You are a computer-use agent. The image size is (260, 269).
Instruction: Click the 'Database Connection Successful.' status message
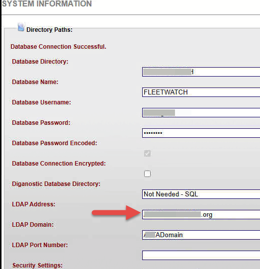(x=58, y=47)
